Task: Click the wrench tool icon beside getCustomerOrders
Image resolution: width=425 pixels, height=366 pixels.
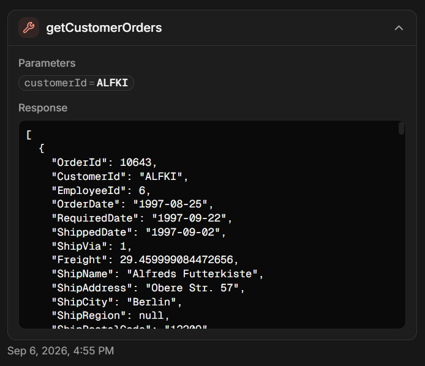Action: tap(29, 28)
